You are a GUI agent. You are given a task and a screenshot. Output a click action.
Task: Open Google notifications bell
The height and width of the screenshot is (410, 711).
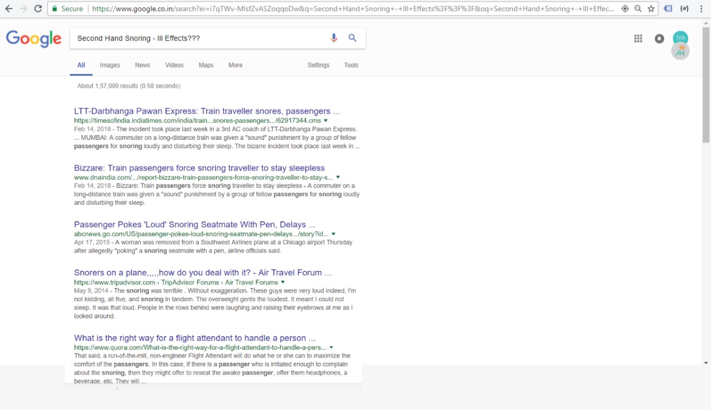click(659, 39)
